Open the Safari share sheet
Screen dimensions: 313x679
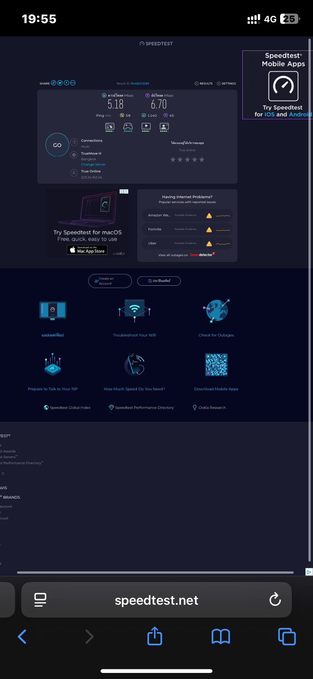155,636
